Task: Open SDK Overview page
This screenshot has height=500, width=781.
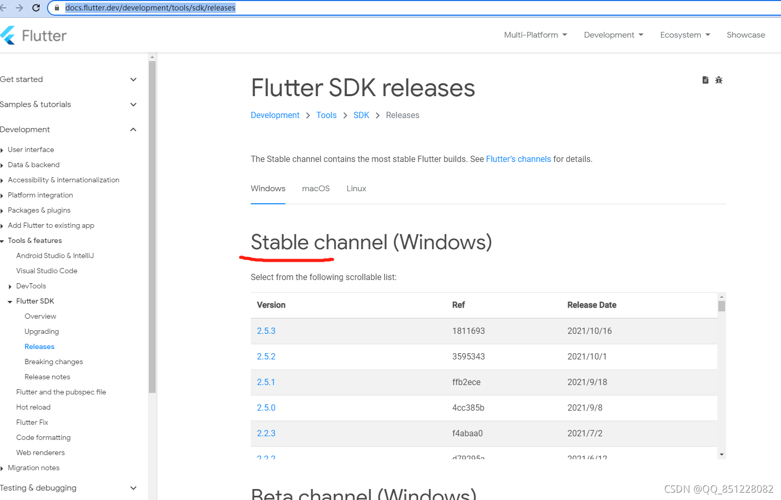Action: tap(40, 316)
